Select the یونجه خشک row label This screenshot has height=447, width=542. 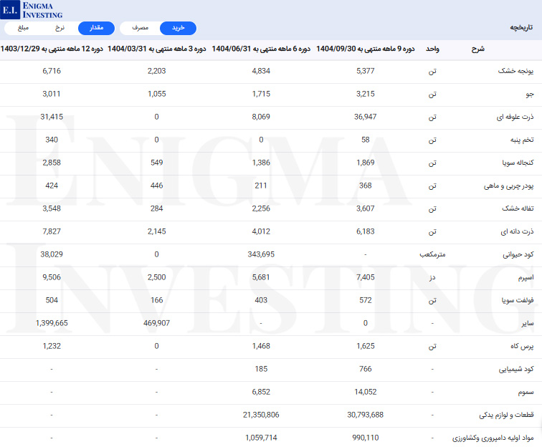click(x=515, y=72)
